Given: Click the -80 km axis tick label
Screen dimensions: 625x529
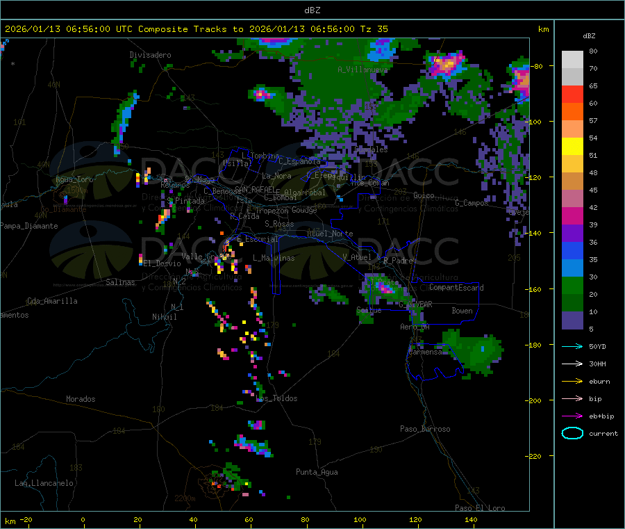Looking at the screenshot, I should [535, 66].
